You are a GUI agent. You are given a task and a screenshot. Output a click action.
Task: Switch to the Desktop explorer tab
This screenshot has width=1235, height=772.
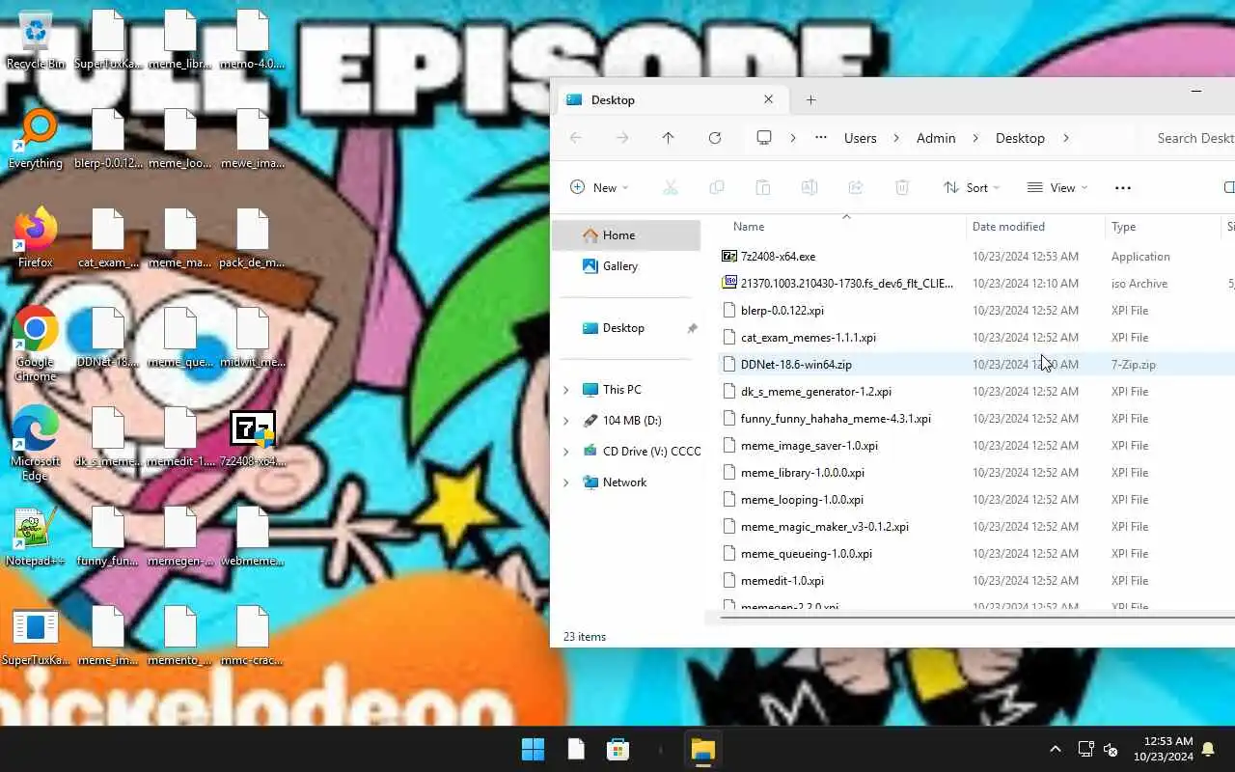pyautogui.click(x=671, y=99)
